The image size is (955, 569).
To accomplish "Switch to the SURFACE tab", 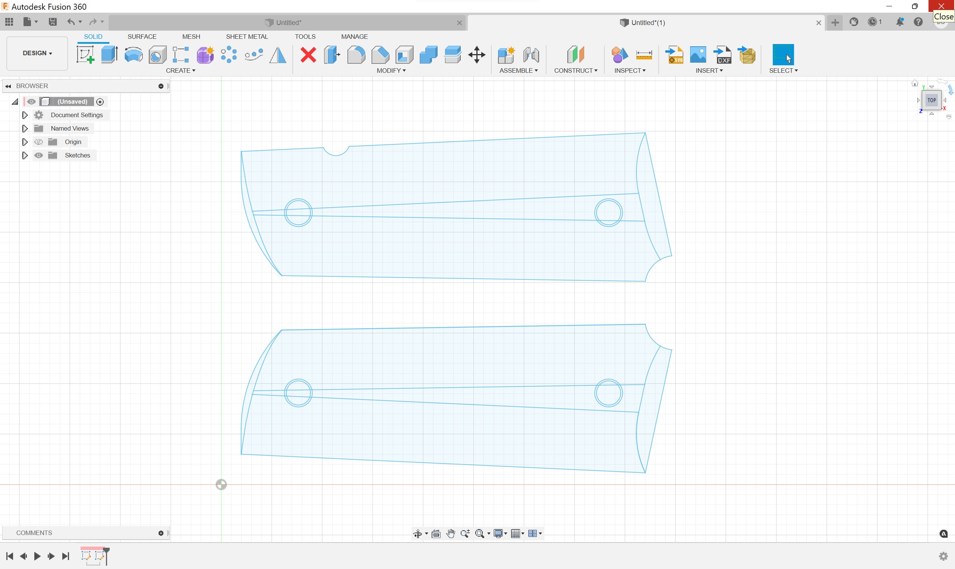I will point(142,37).
